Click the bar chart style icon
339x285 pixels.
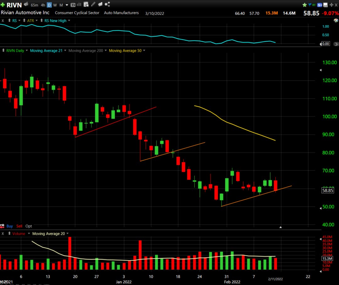(79, 4)
